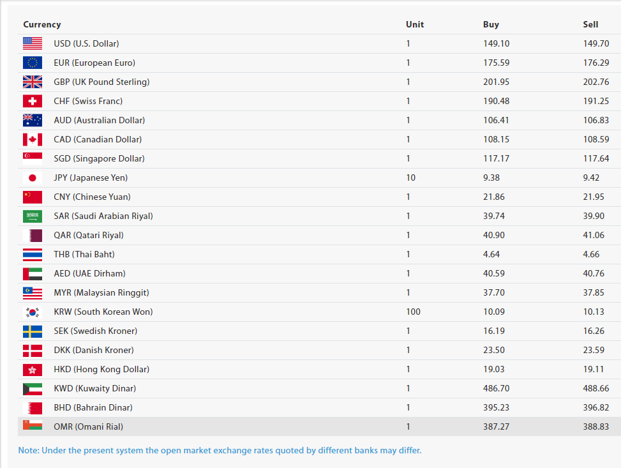This screenshot has height=468, width=621.
Task: Click the open market rates note text
Action: (220, 450)
